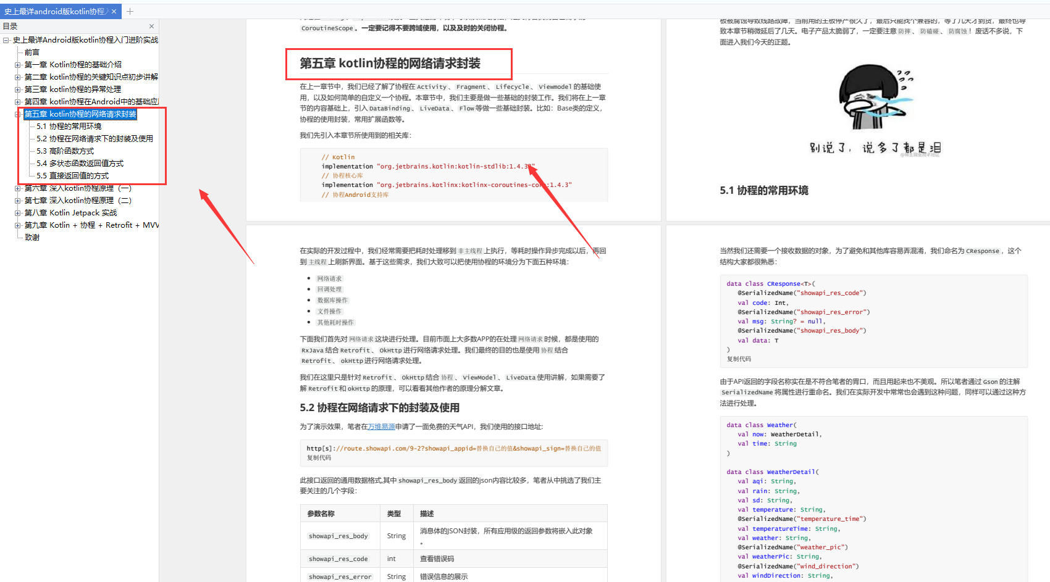Jump to 第三章 kotlin协程的异常处理

click(x=73, y=89)
